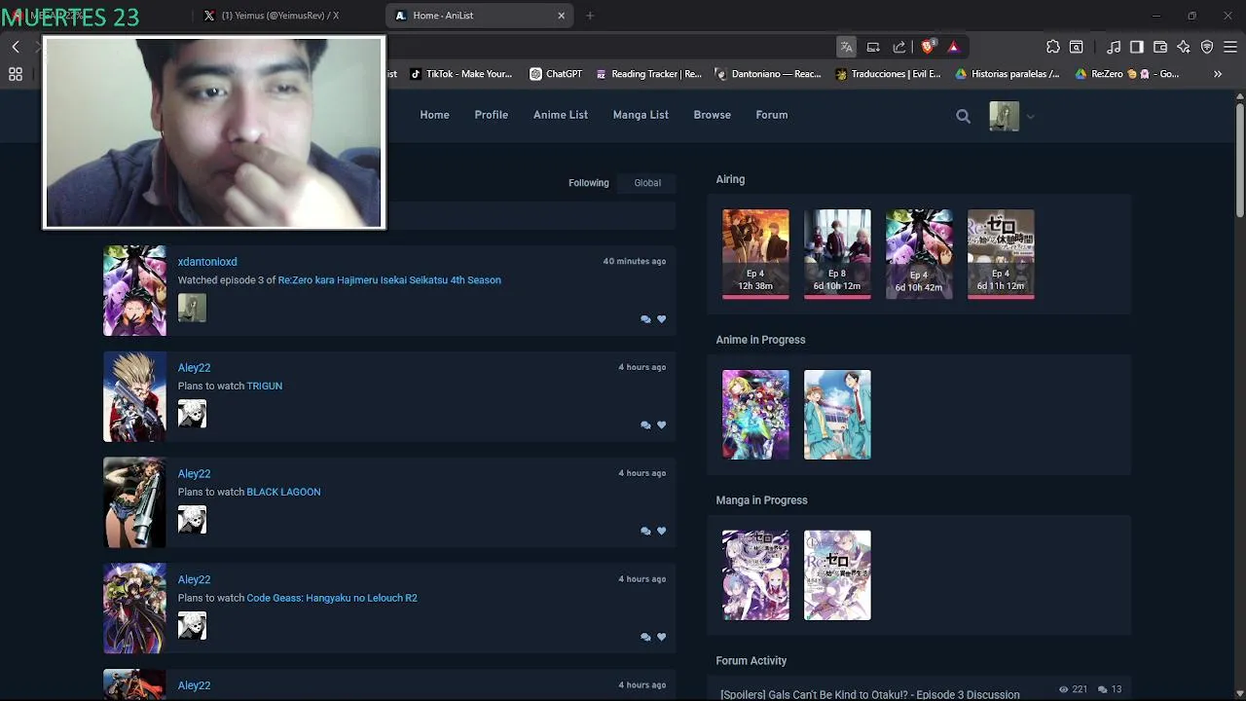Click install app icon in address bar
The width and height of the screenshot is (1246, 701).
pos(873,47)
